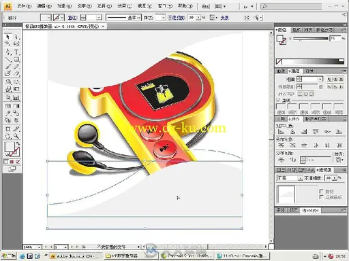Click the vertical scrollbar down arrow

[271, 241]
